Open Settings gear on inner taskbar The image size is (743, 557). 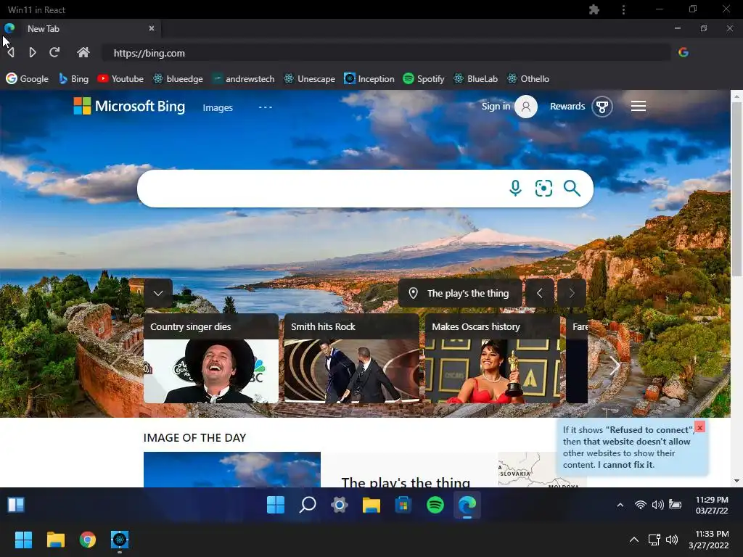(340, 505)
